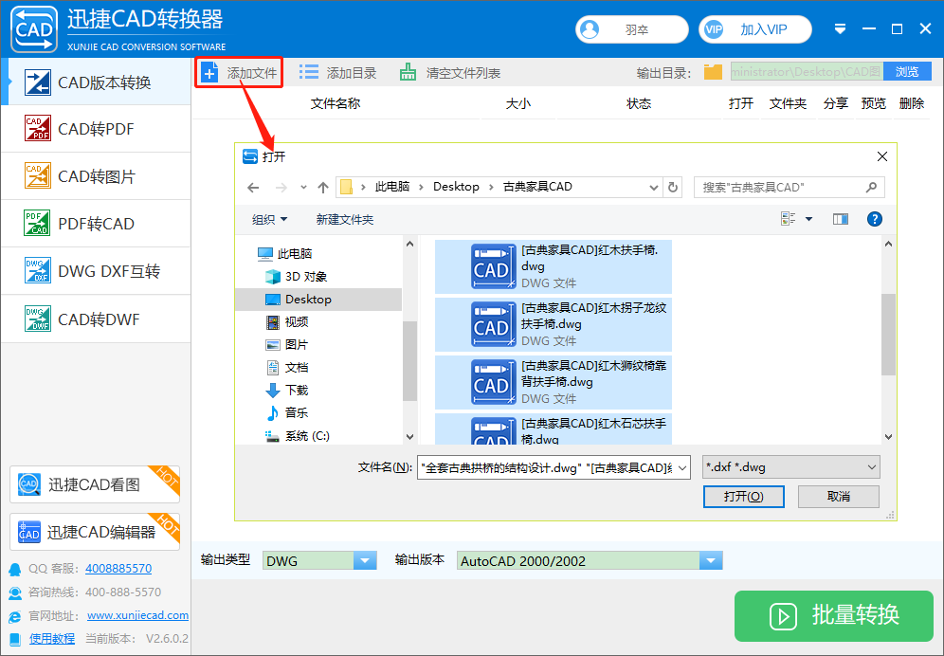
Task: Click the 批量转换 batch convert button
Action: pos(834,615)
